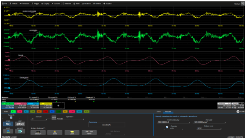
Task: Click the Acceleration trace label
Action: pos(33,30)
